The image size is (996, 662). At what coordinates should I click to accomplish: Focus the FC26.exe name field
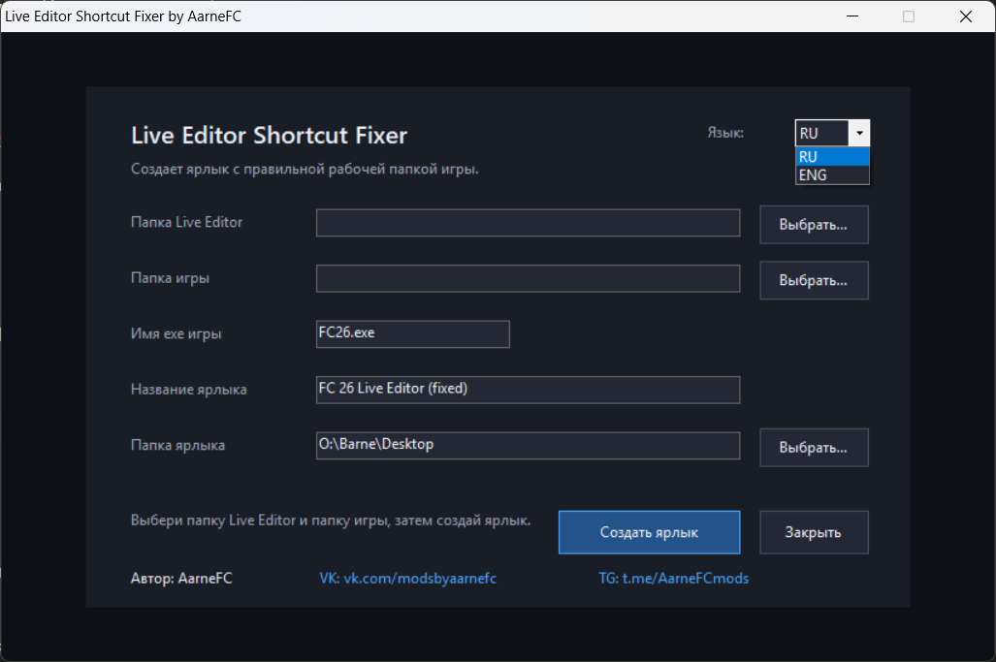[413, 333]
